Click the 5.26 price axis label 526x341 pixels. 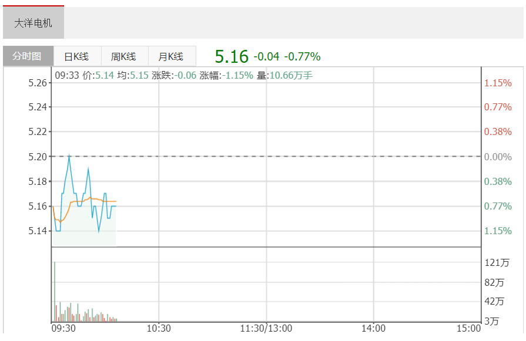click(x=38, y=83)
